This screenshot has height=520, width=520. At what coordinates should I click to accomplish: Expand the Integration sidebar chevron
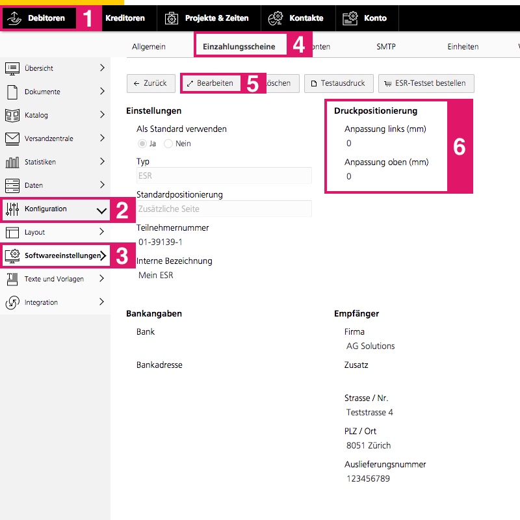coord(102,302)
